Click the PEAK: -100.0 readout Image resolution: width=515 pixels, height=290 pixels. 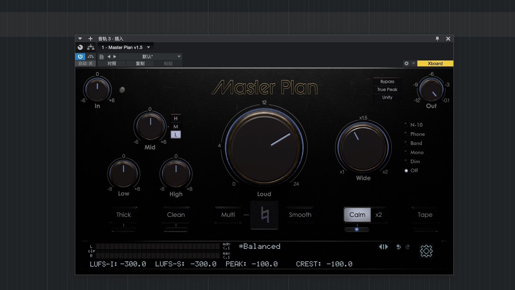(x=252, y=264)
